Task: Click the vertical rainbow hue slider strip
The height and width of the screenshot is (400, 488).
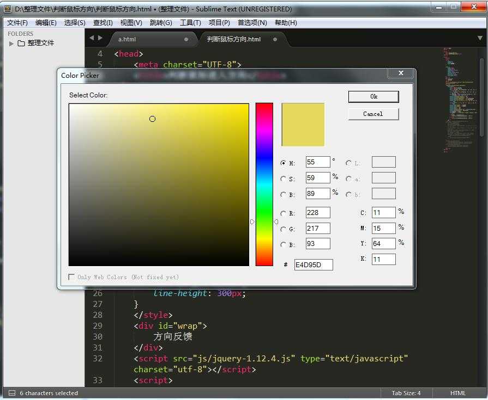Action: (264, 184)
